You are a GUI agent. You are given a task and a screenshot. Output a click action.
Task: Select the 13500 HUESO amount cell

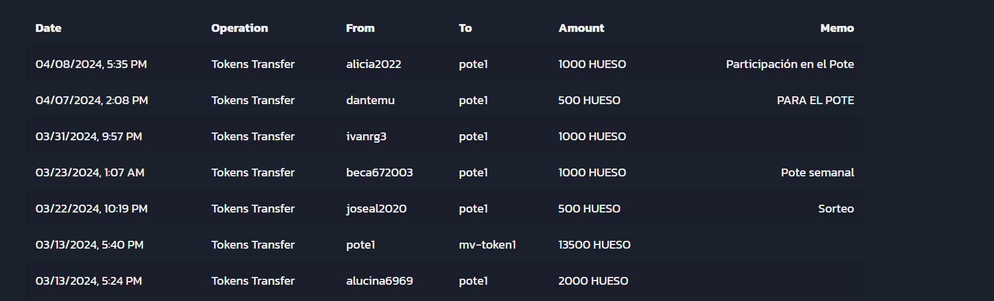(594, 245)
